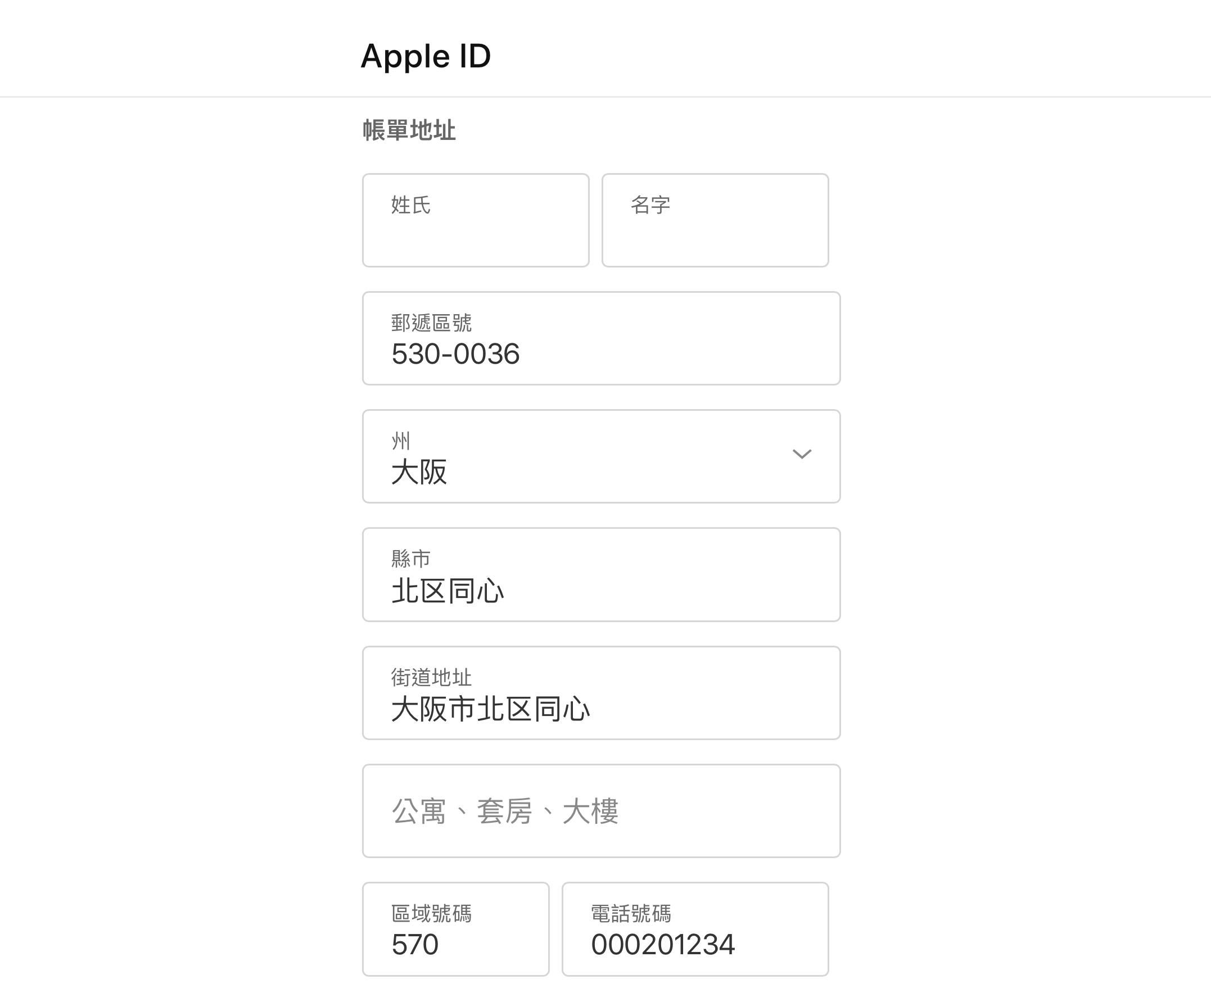Click the 530-0036 postal code text
1211x1002 pixels.
455,354
